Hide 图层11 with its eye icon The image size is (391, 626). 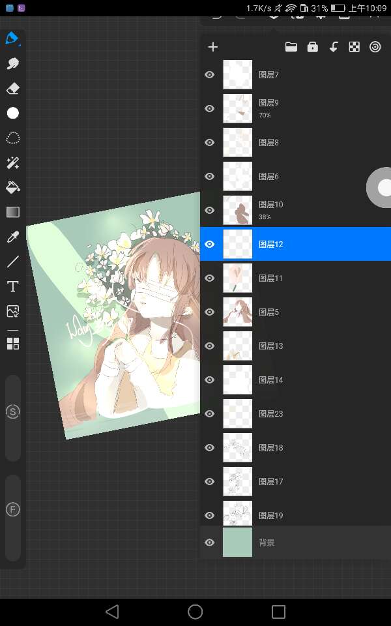[209, 278]
